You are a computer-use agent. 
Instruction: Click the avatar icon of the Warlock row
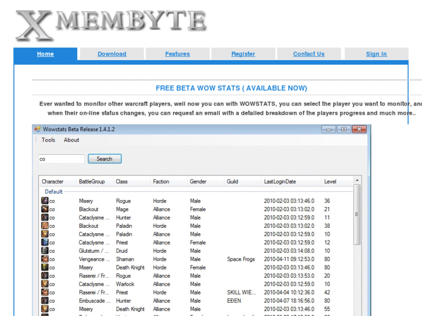pos(45,284)
